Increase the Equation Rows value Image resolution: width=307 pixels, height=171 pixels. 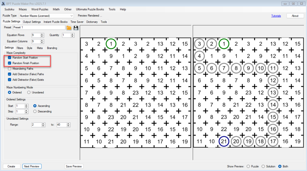(42, 34)
